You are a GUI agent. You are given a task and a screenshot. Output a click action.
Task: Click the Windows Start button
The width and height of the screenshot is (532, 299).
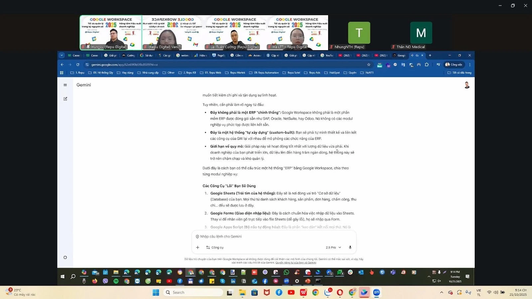[155, 292]
